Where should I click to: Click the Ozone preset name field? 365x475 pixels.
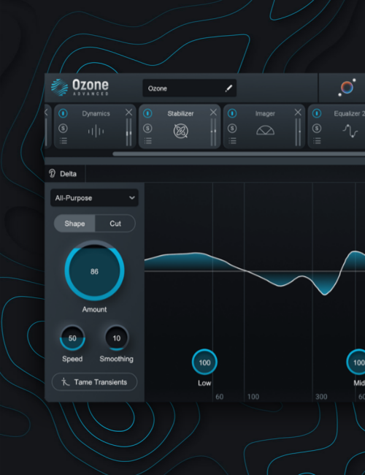190,88
